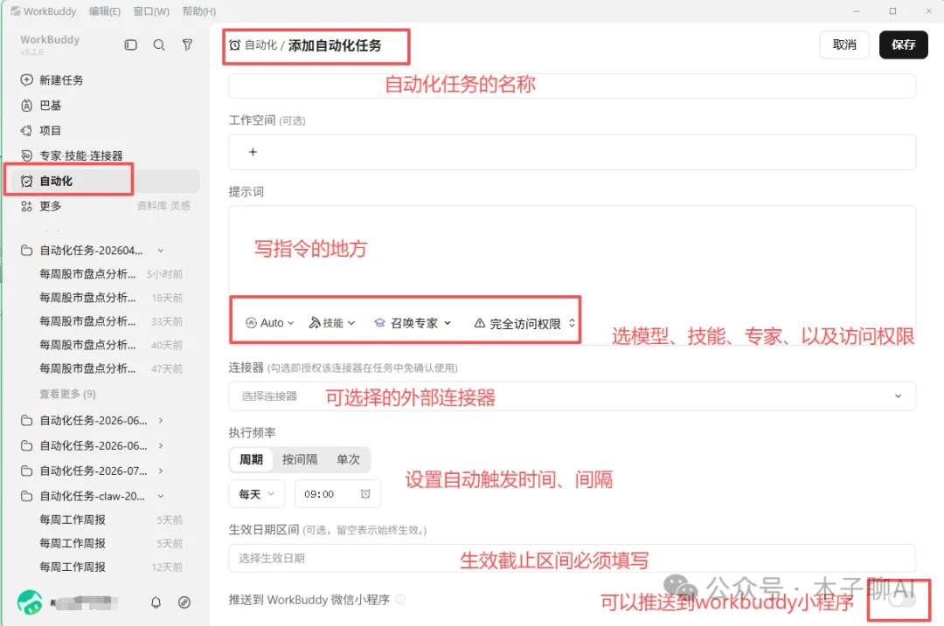Expand the first 自动化任务-2026-06... folder chevron
Screen dimensions: 944x626
point(161,420)
